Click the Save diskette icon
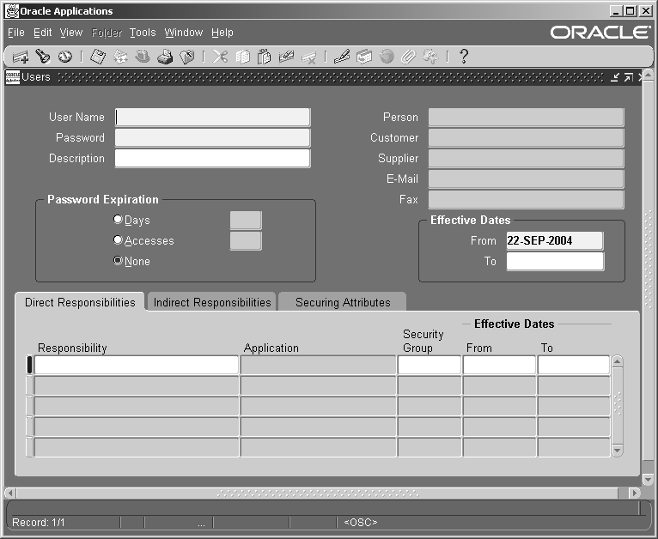 pyautogui.click(x=98, y=56)
